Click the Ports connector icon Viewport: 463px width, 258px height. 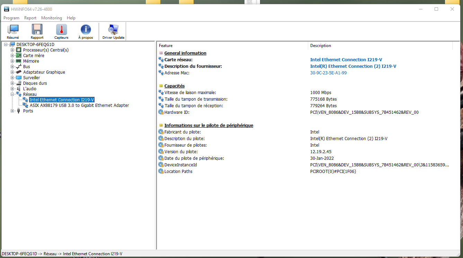pos(19,111)
